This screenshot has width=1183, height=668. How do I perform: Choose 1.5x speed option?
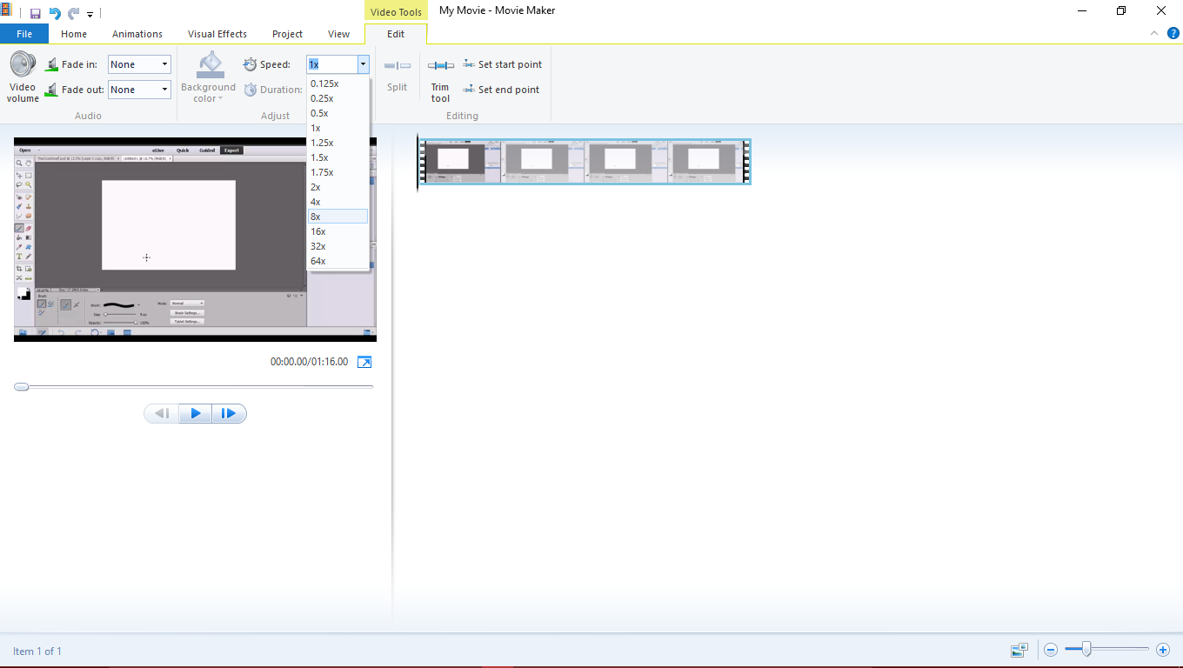click(x=338, y=157)
